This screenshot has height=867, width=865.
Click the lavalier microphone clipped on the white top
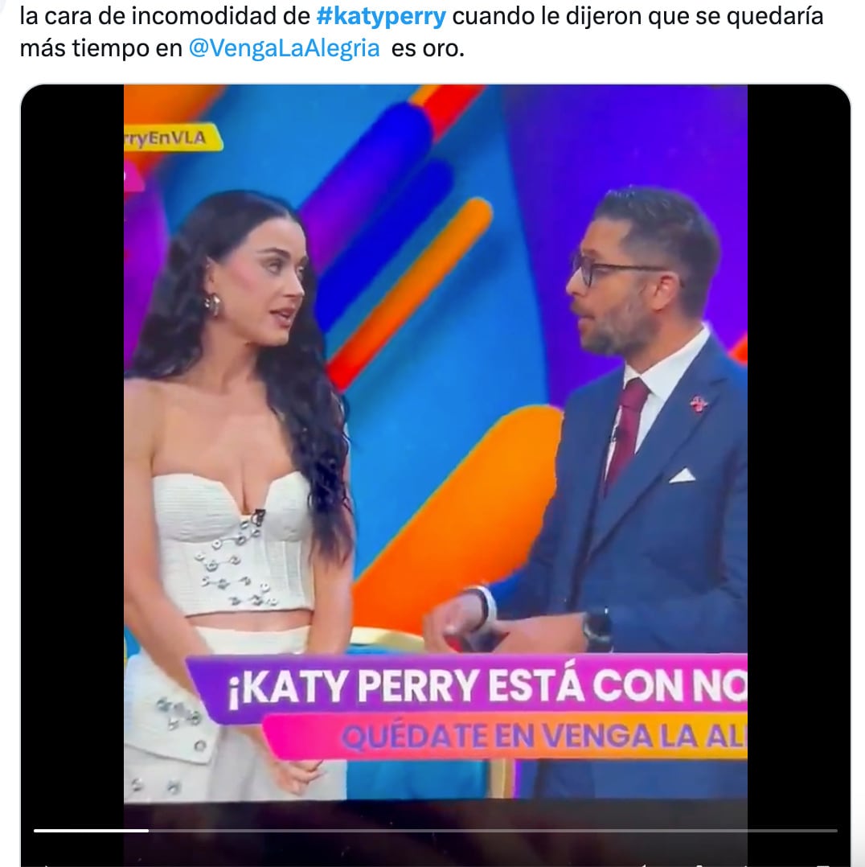[x=257, y=518]
